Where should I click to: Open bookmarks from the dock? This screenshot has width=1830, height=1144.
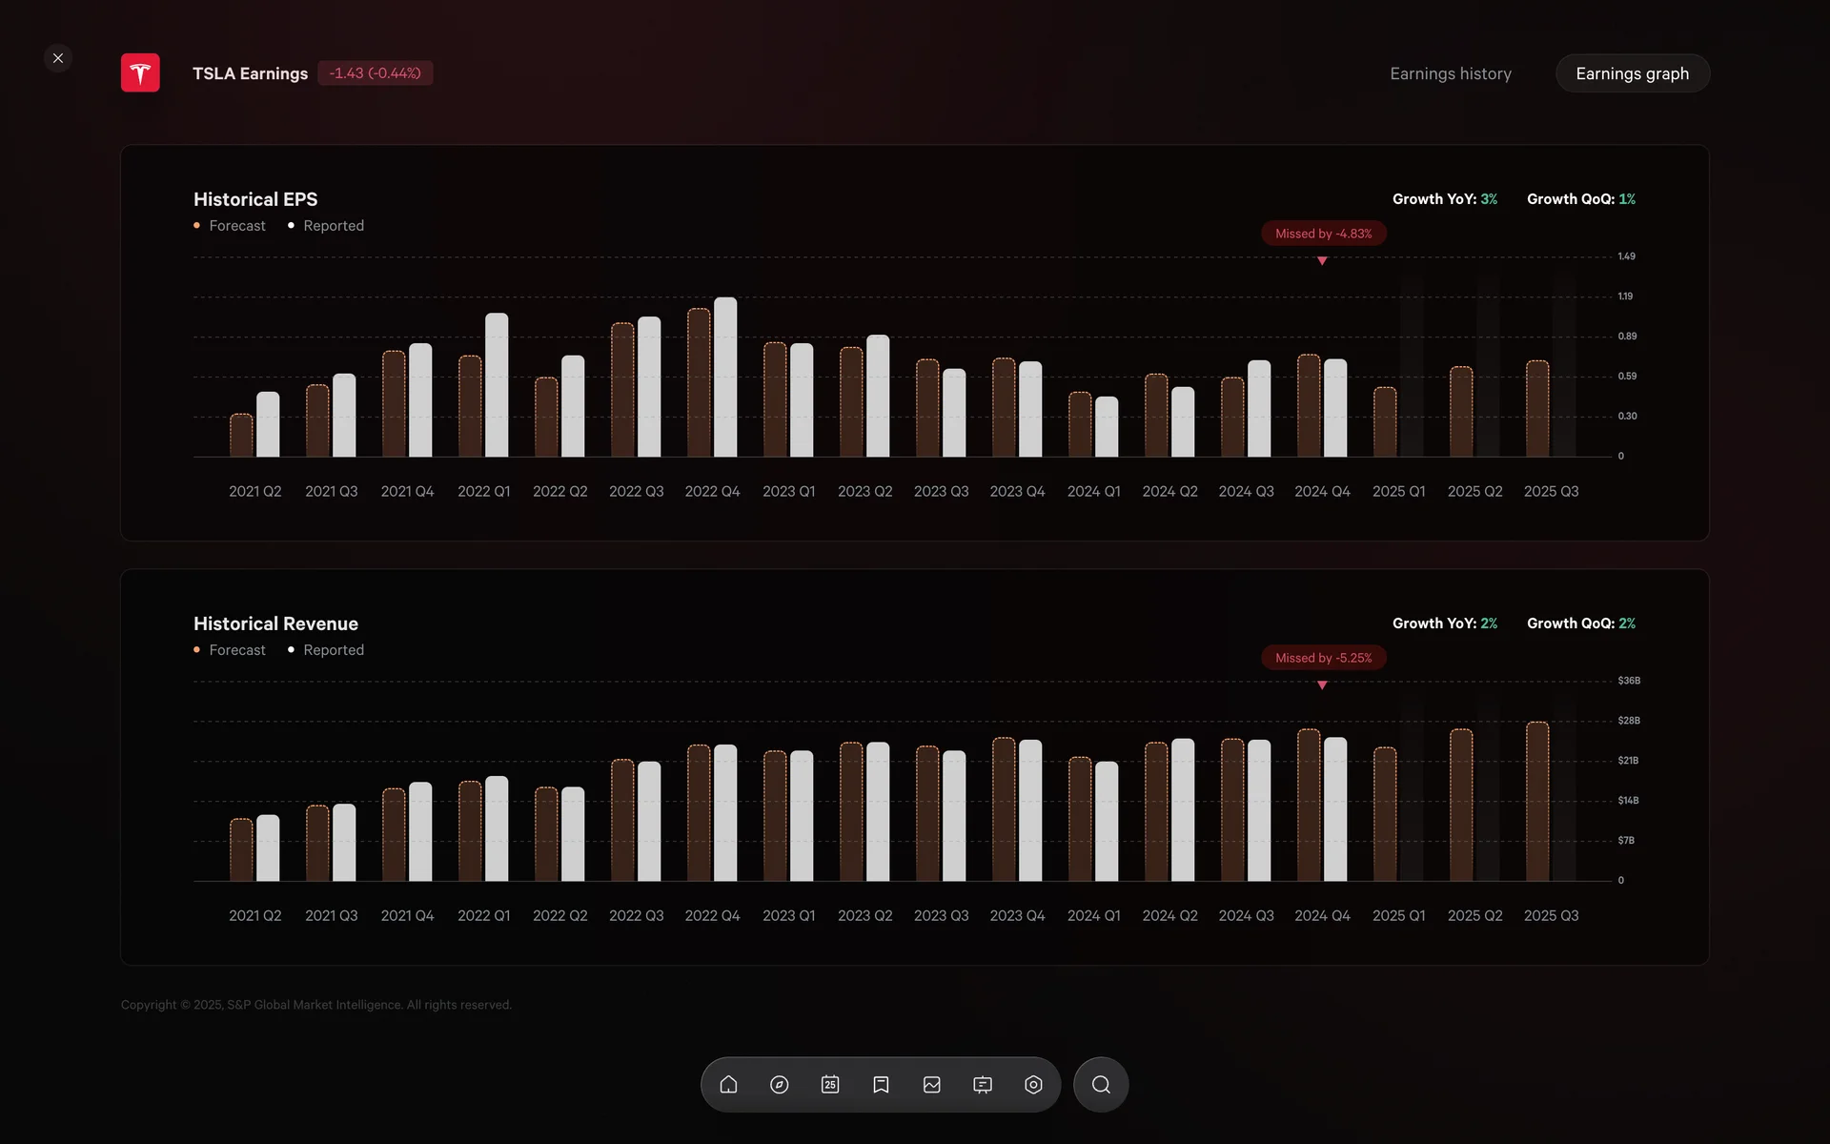tap(881, 1085)
